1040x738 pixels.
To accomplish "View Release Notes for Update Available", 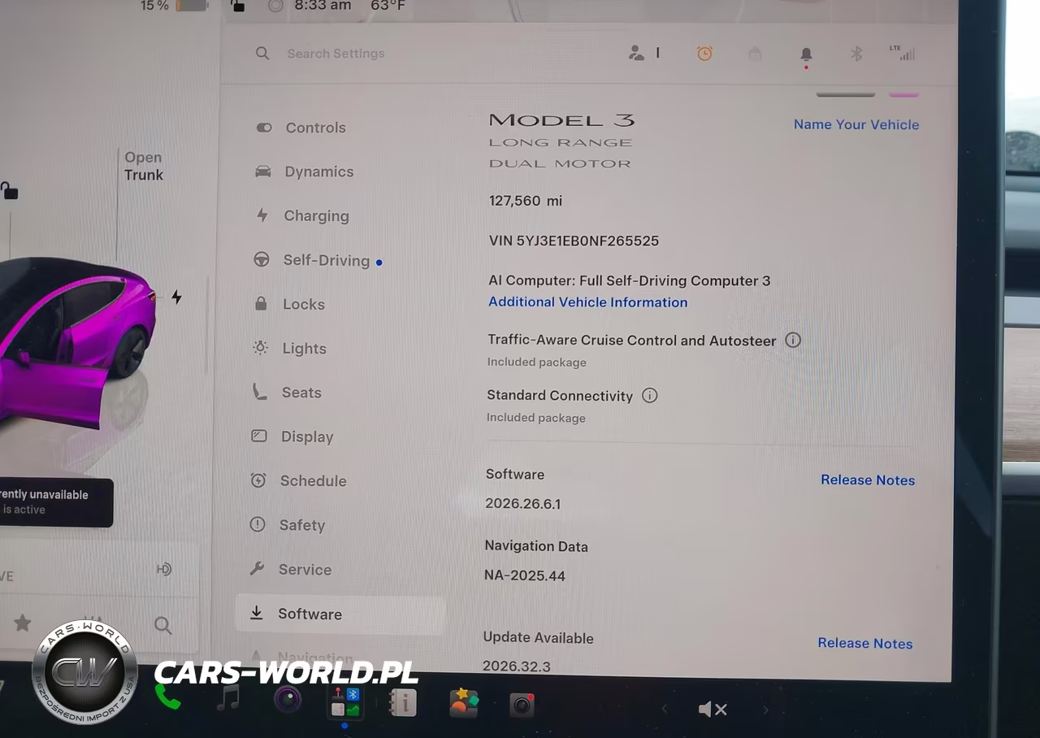I will tap(865, 643).
